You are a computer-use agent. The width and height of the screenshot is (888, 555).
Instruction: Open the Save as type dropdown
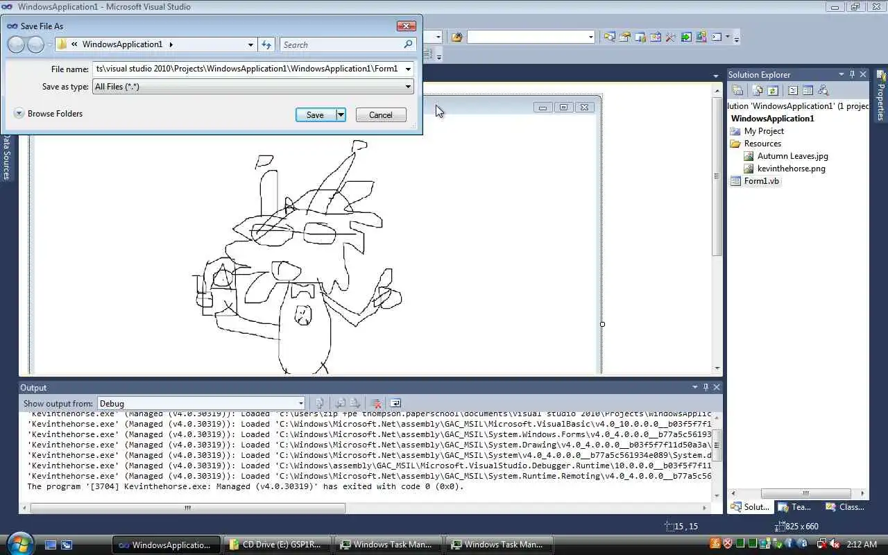tap(253, 87)
